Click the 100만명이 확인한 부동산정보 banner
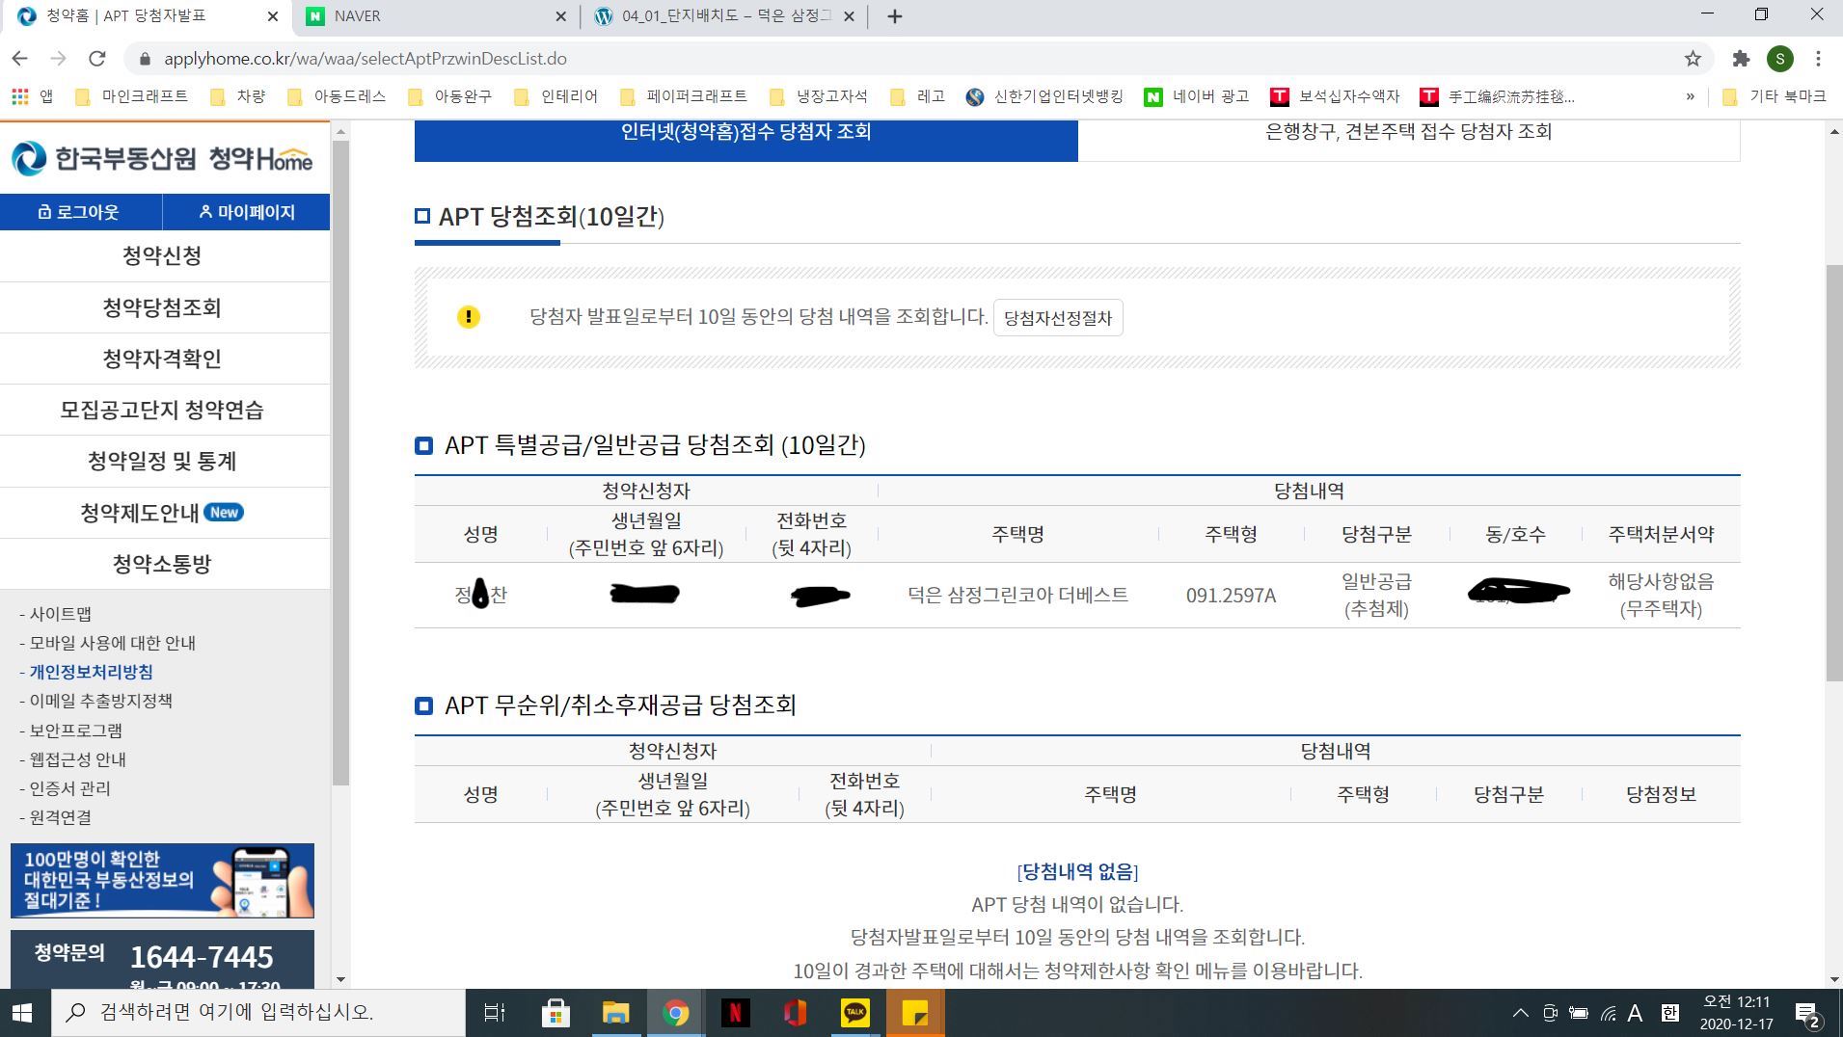The image size is (1843, 1037). (x=162, y=881)
